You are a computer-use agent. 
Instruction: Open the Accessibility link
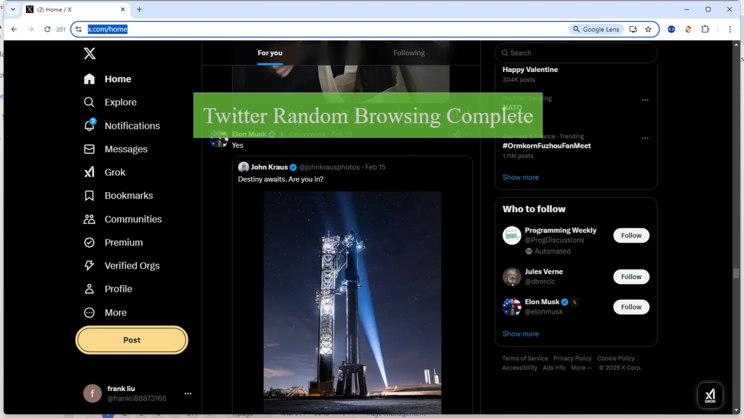point(519,368)
